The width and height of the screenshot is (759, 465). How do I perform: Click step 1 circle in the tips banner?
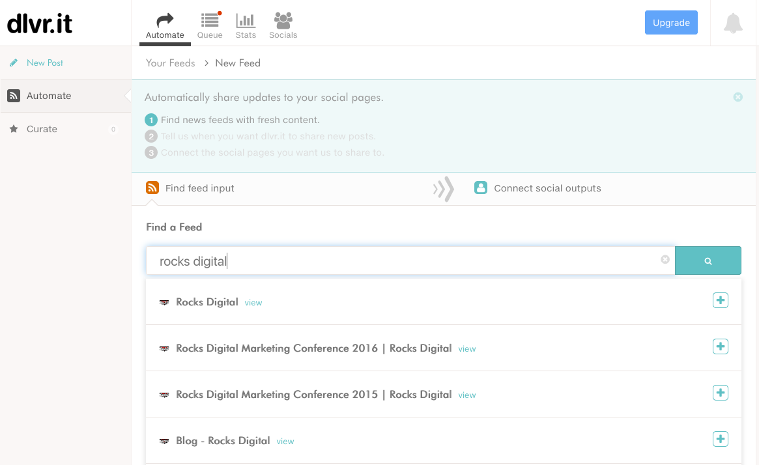click(151, 120)
